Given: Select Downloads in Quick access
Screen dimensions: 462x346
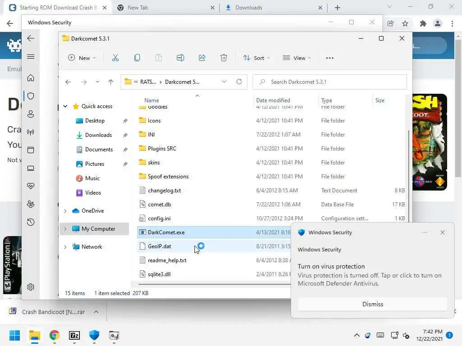Looking at the screenshot, I should pyautogui.click(x=98, y=135).
